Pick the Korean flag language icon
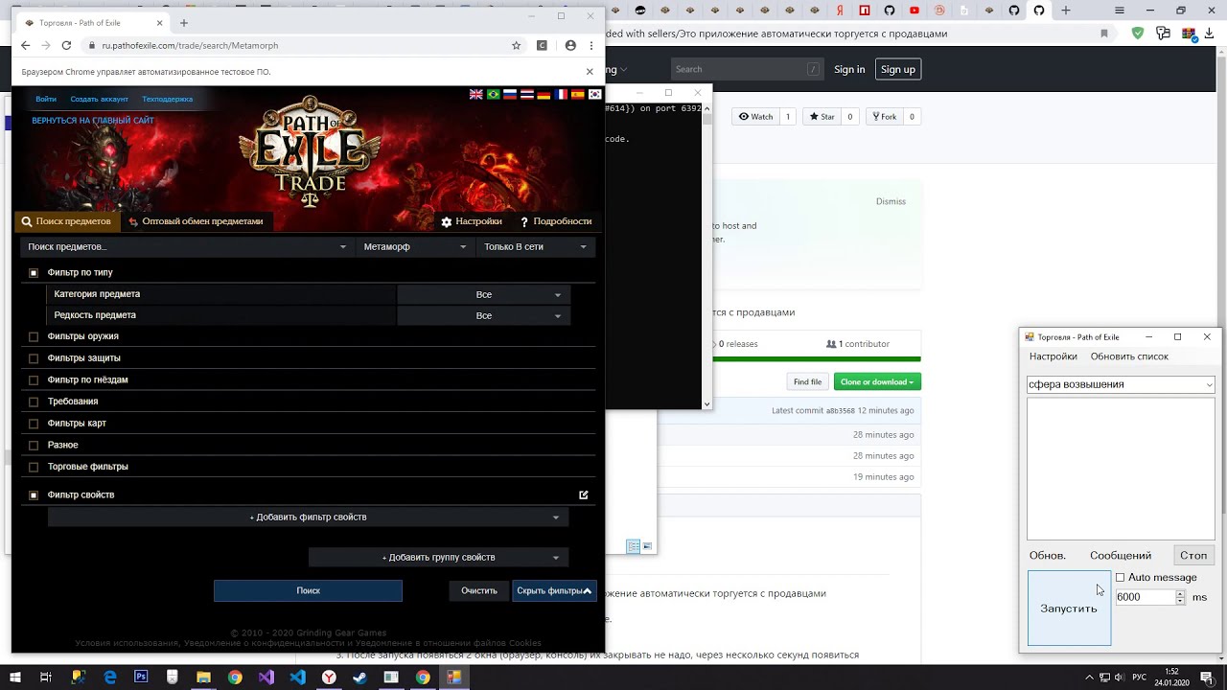 [x=594, y=94]
